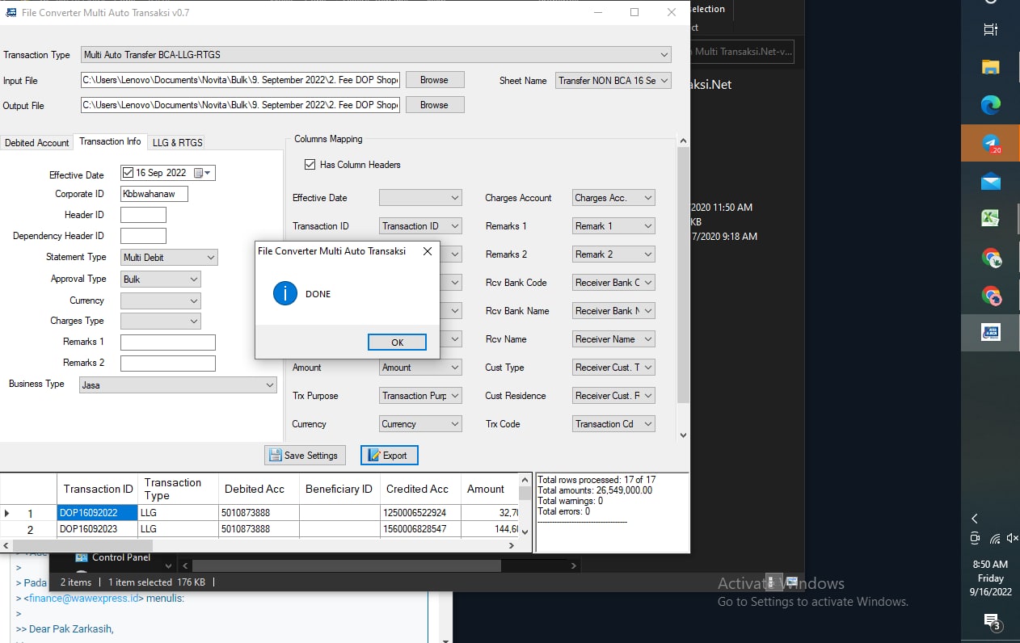The width and height of the screenshot is (1020, 643).
Task: Click the Input File path field
Action: pyautogui.click(x=240, y=80)
